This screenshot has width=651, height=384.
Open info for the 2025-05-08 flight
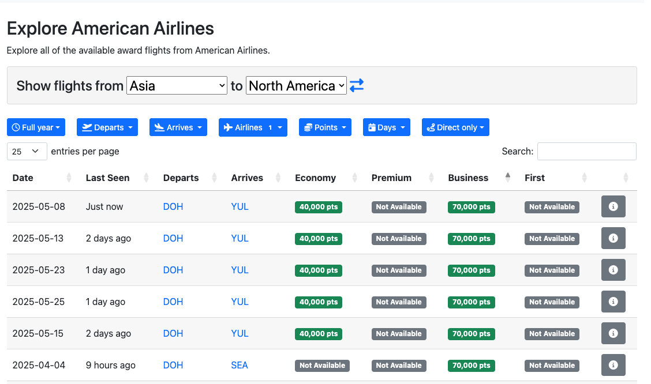[613, 206]
